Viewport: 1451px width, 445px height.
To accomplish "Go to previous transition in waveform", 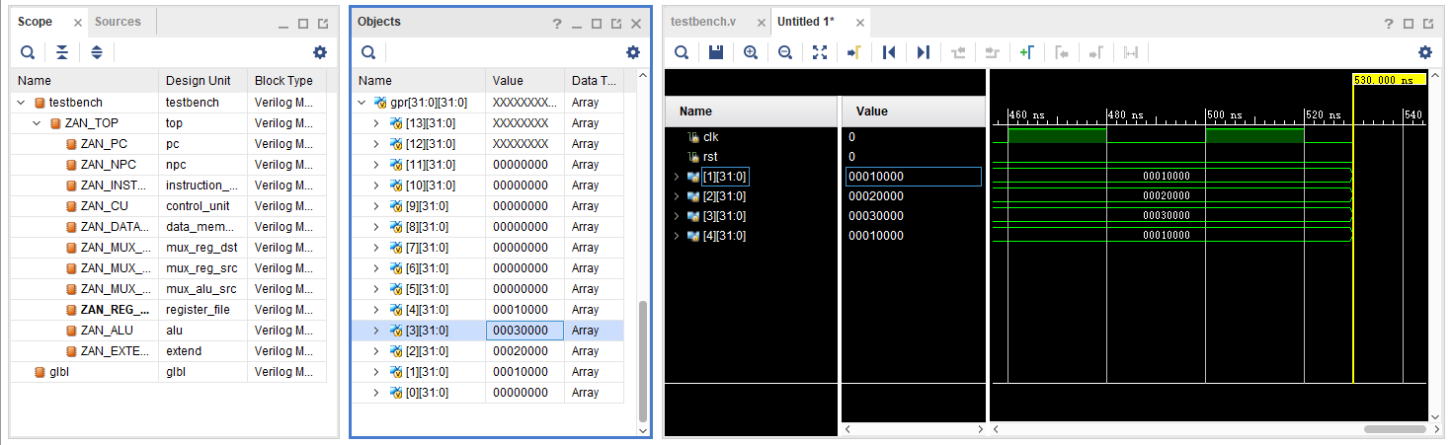I will [958, 52].
